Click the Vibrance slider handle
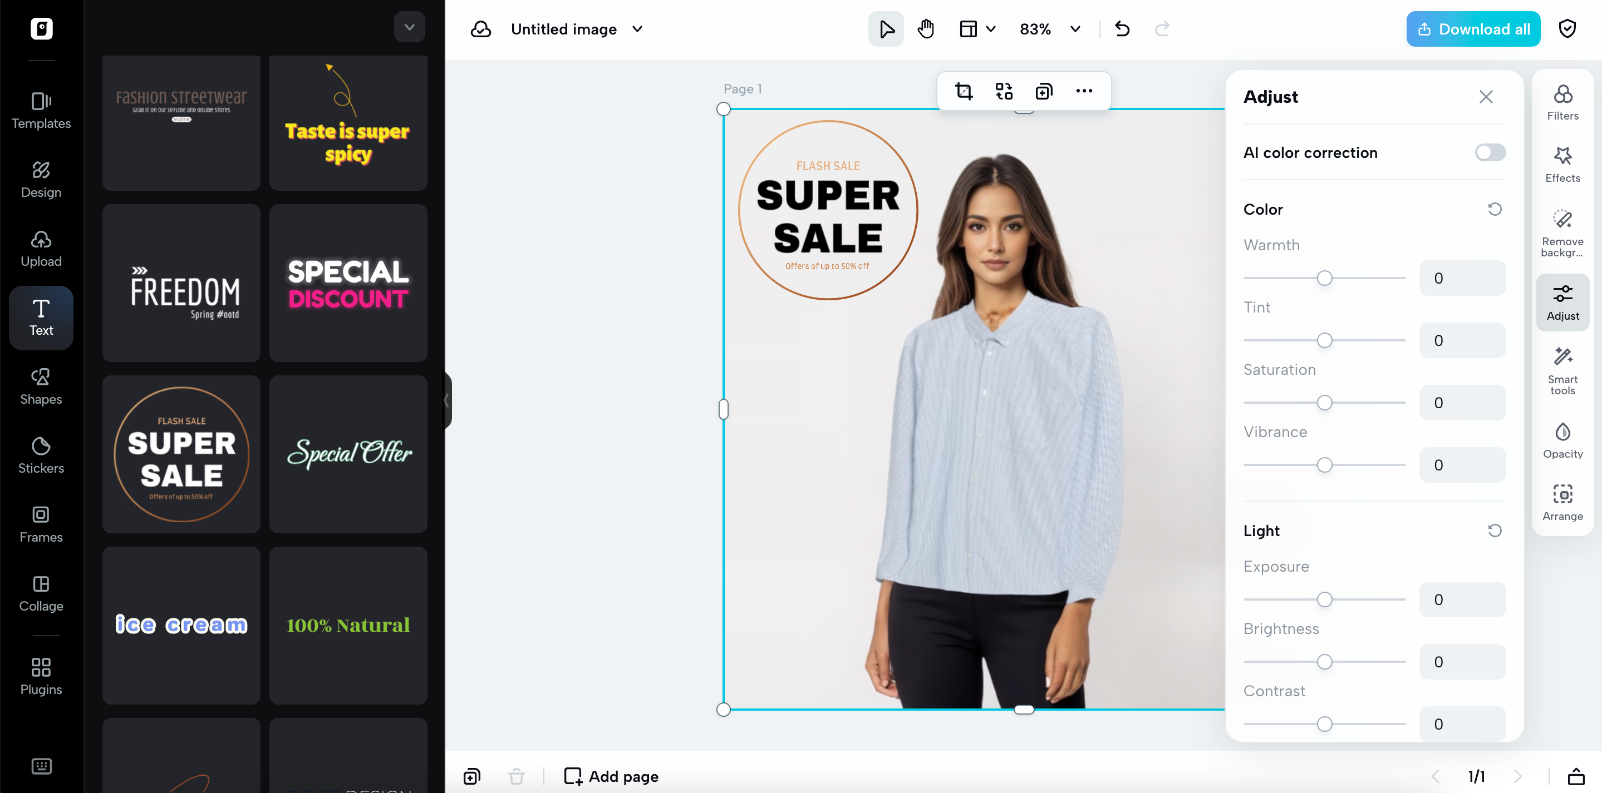 [x=1325, y=465]
